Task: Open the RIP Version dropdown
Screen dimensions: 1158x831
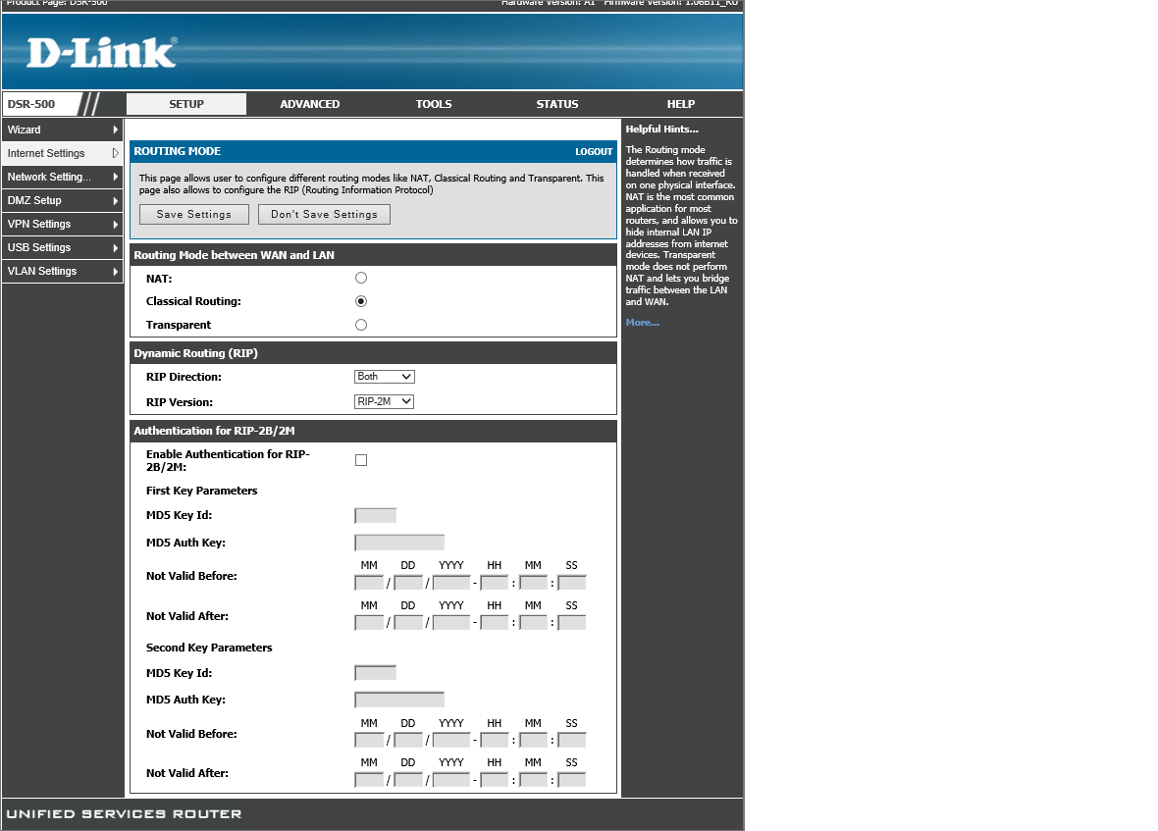Action: coord(384,401)
